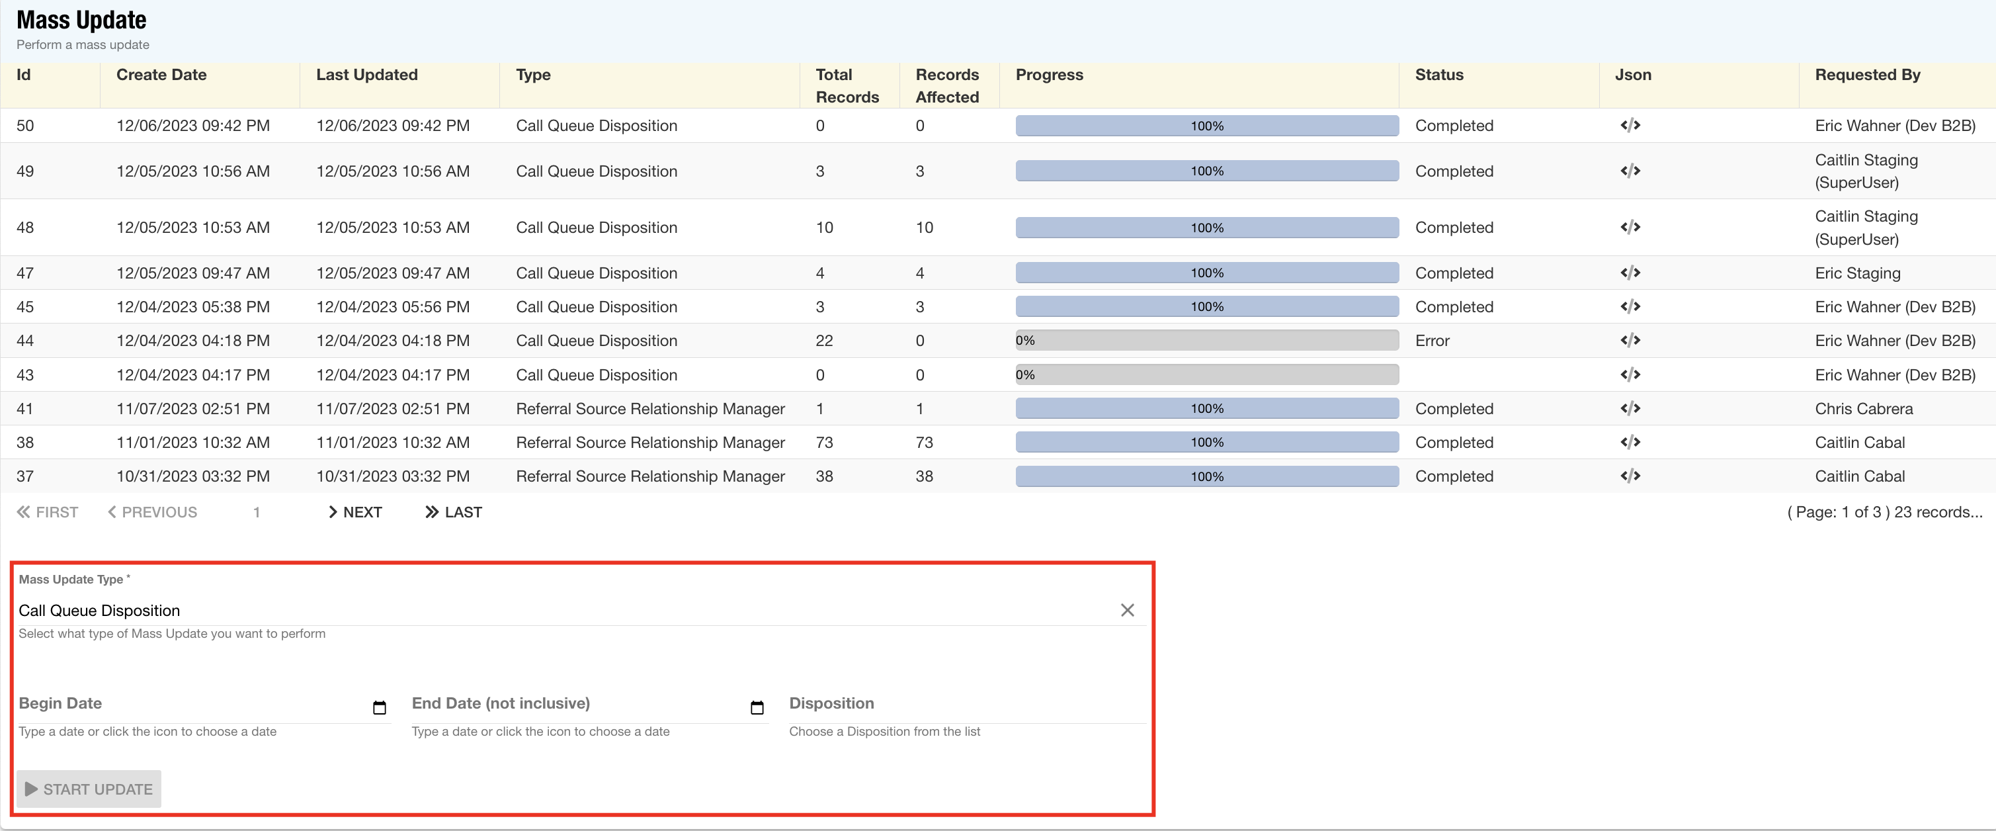
Task: Click JSON code icon in row 44
Action: point(1630,340)
